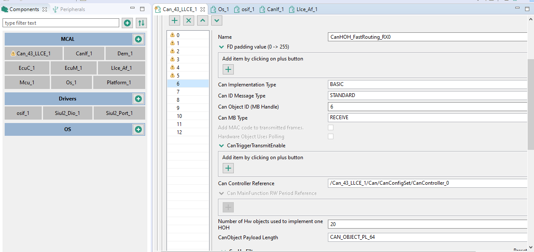Switch to Peripherals tab

click(69, 9)
